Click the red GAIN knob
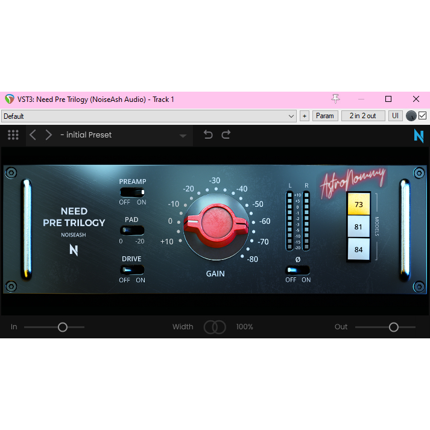This screenshot has width=430, height=430. [x=216, y=226]
